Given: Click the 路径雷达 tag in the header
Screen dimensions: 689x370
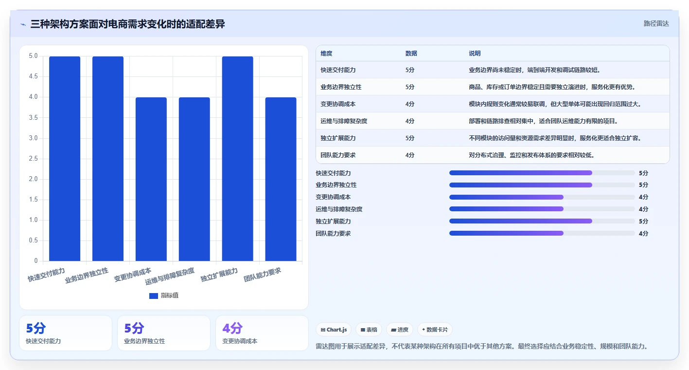Looking at the screenshot, I should click(x=656, y=23).
